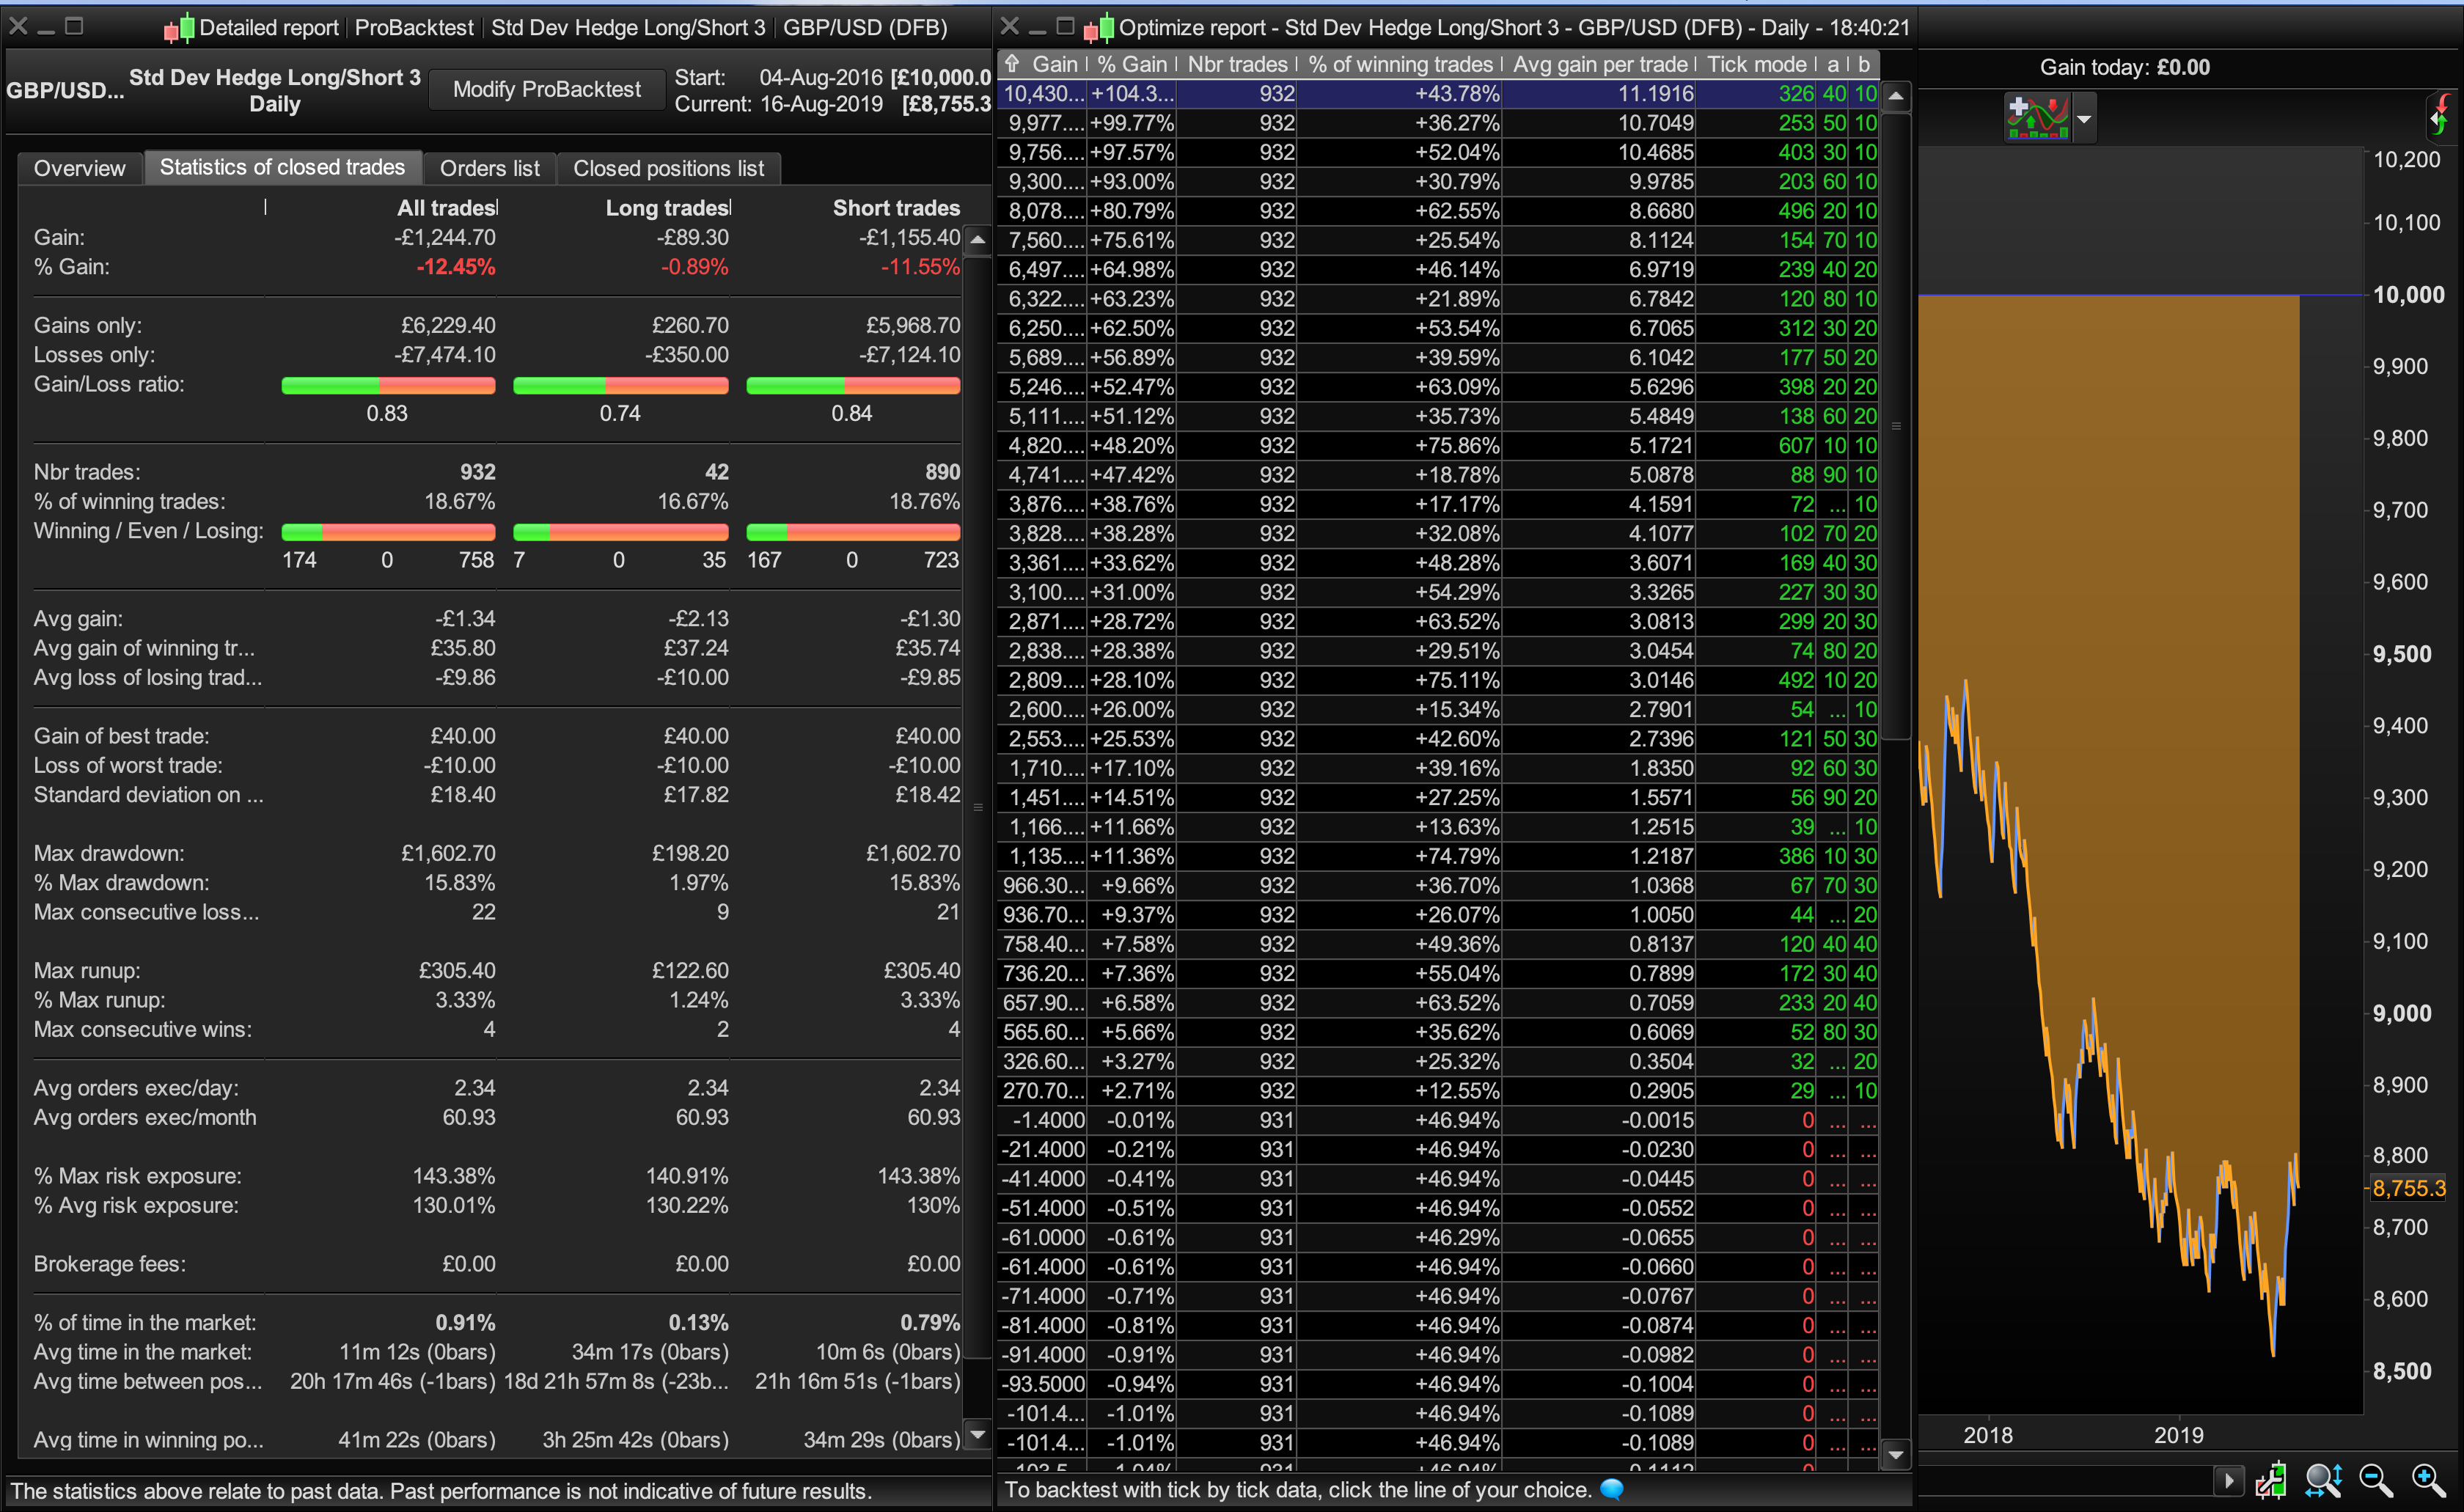Screen dimensions: 2464x1512
Task: Select the +99.77% gain result row
Action: 1130,123
